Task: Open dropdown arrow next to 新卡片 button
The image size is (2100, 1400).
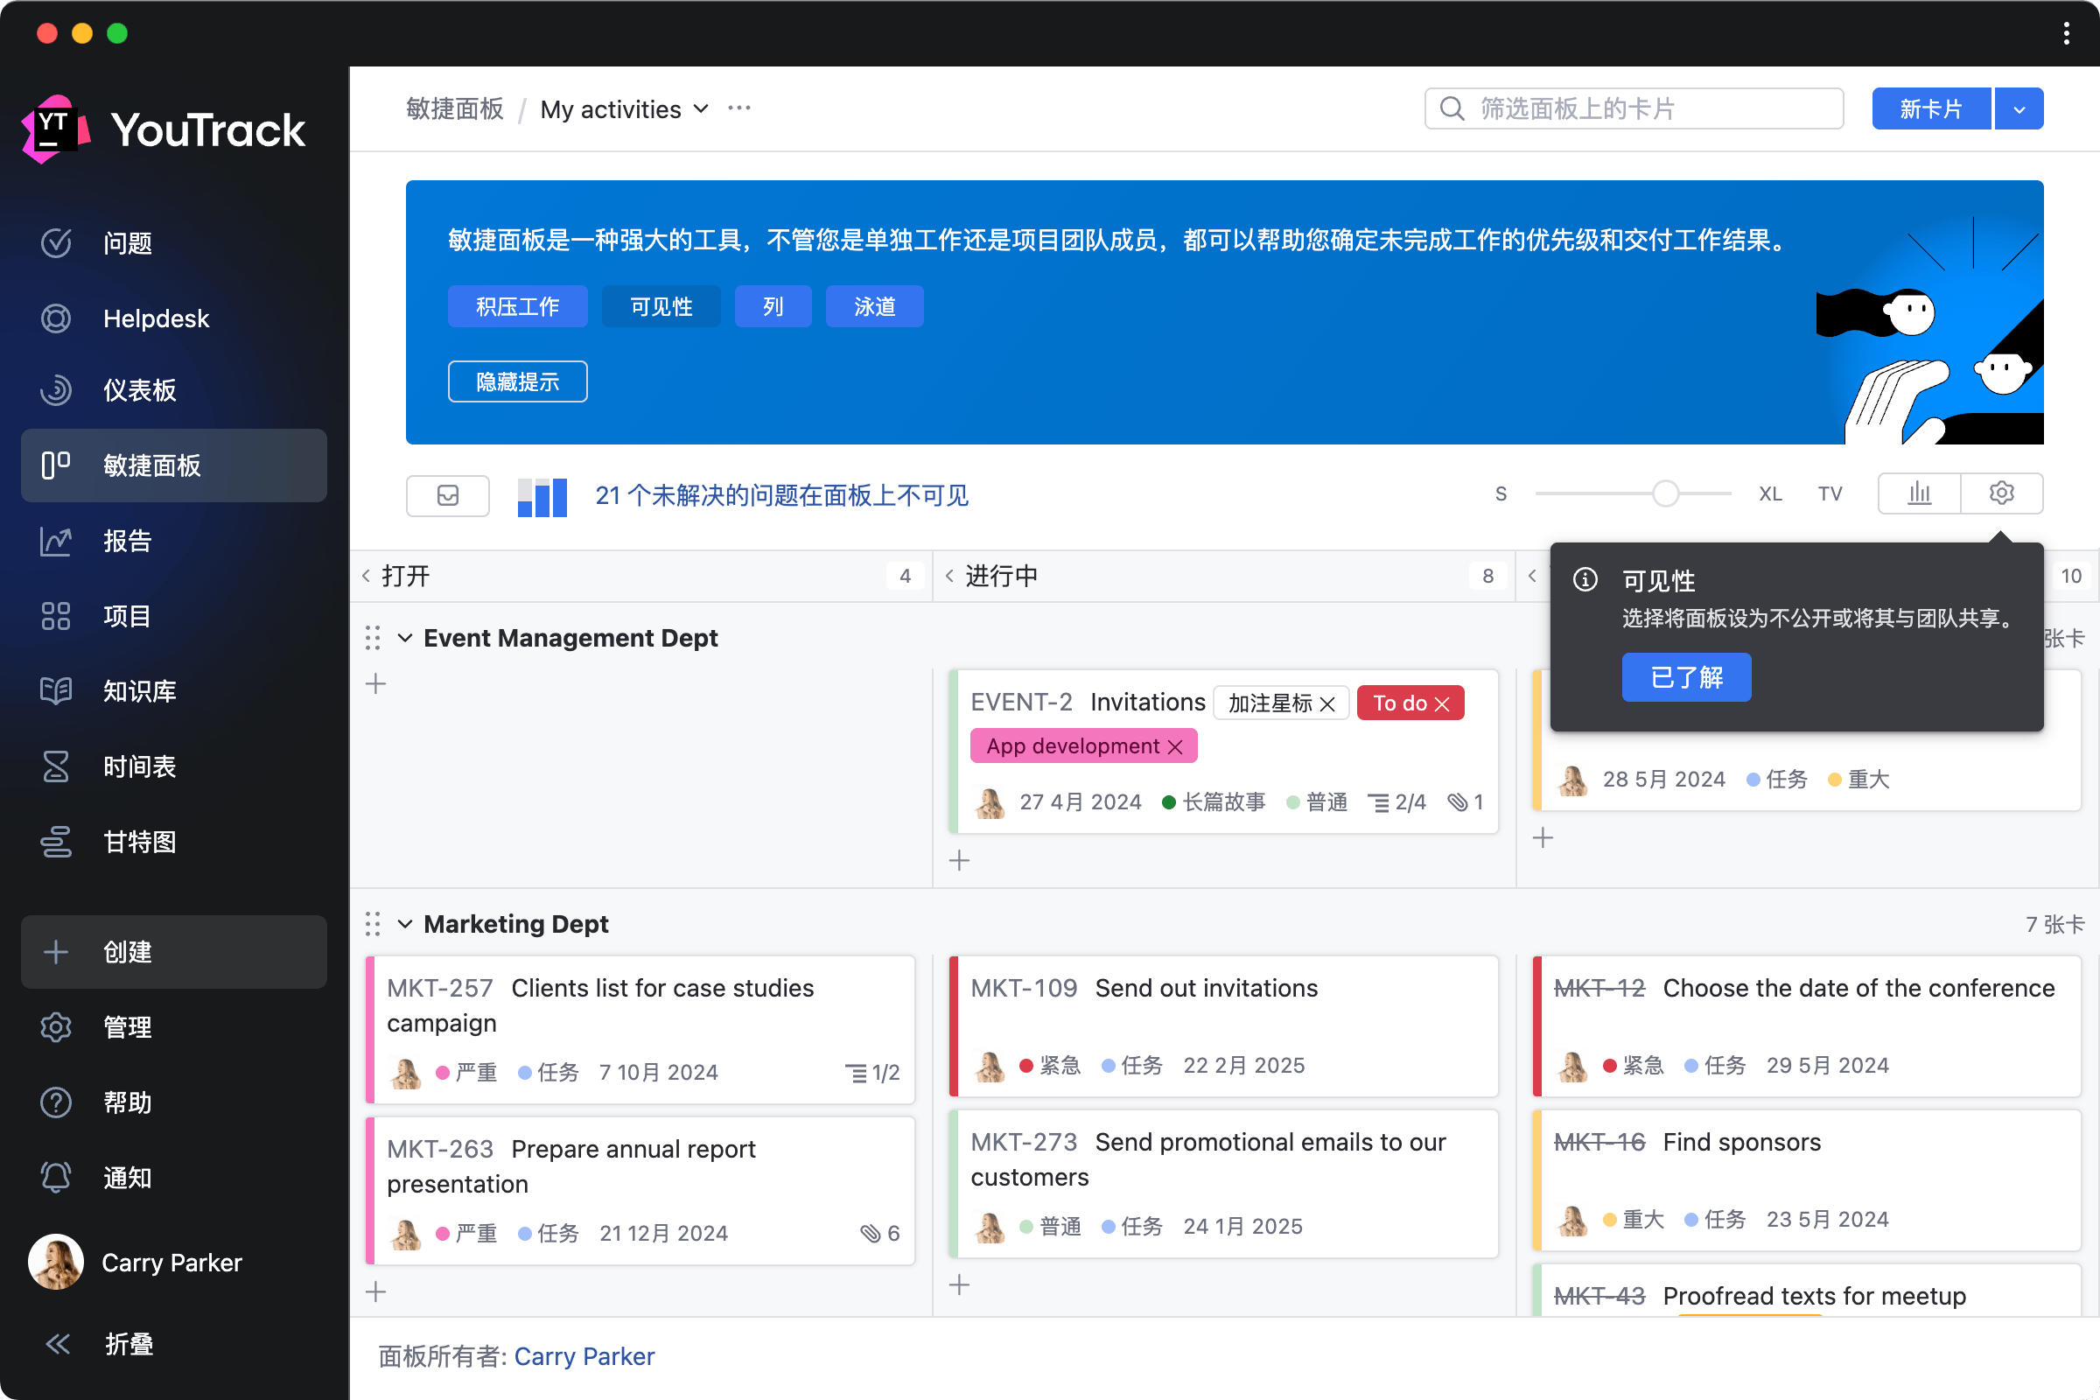Action: point(2019,108)
